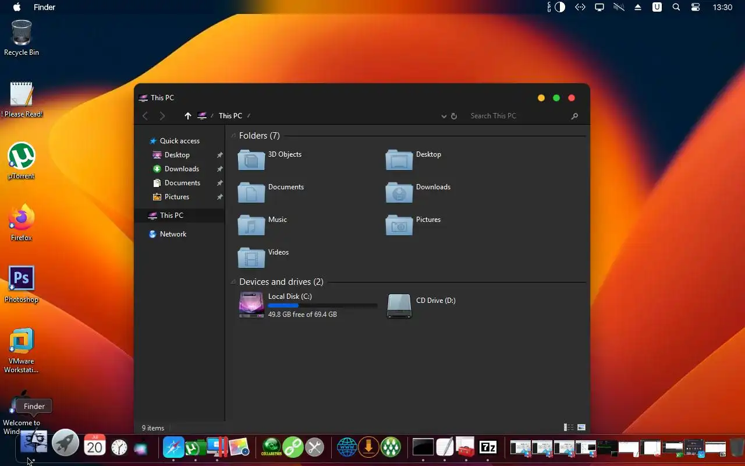The height and width of the screenshot is (466, 745).
Task: Click the Spotlight search icon in menu bar
Action: 676,8
